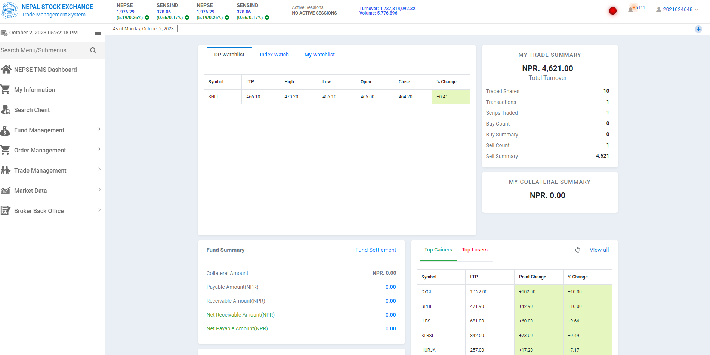Click the search magnifier icon
Image resolution: width=710 pixels, height=355 pixels.
pyautogui.click(x=93, y=50)
